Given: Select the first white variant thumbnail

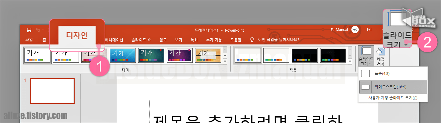Looking at the screenshot, I should [x=247, y=55].
